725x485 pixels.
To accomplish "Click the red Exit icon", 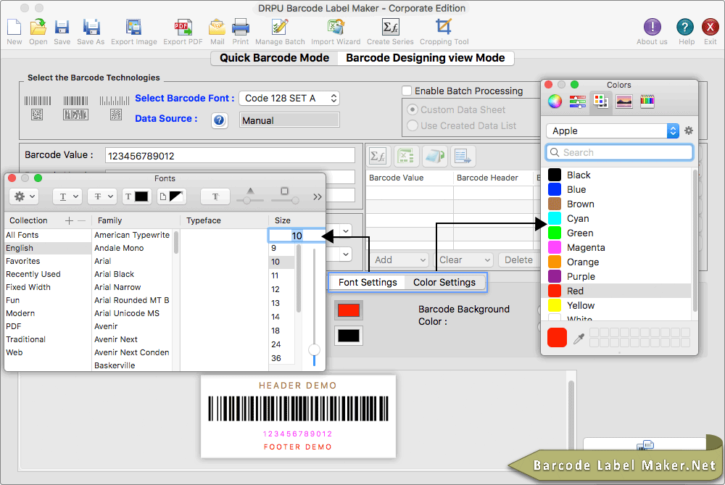I will [710, 28].
